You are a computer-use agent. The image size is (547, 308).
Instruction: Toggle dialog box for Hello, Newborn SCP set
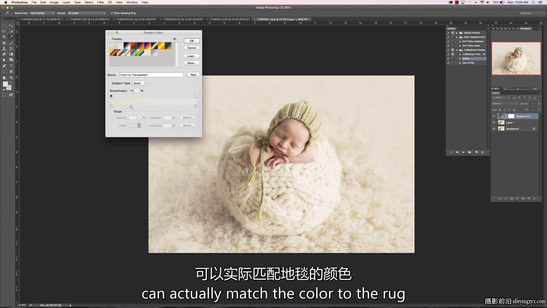(x=453, y=37)
